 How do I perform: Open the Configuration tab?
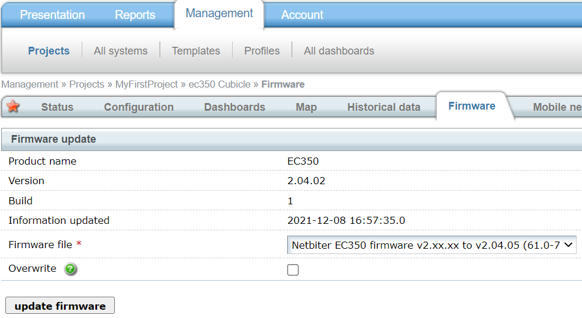point(139,107)
